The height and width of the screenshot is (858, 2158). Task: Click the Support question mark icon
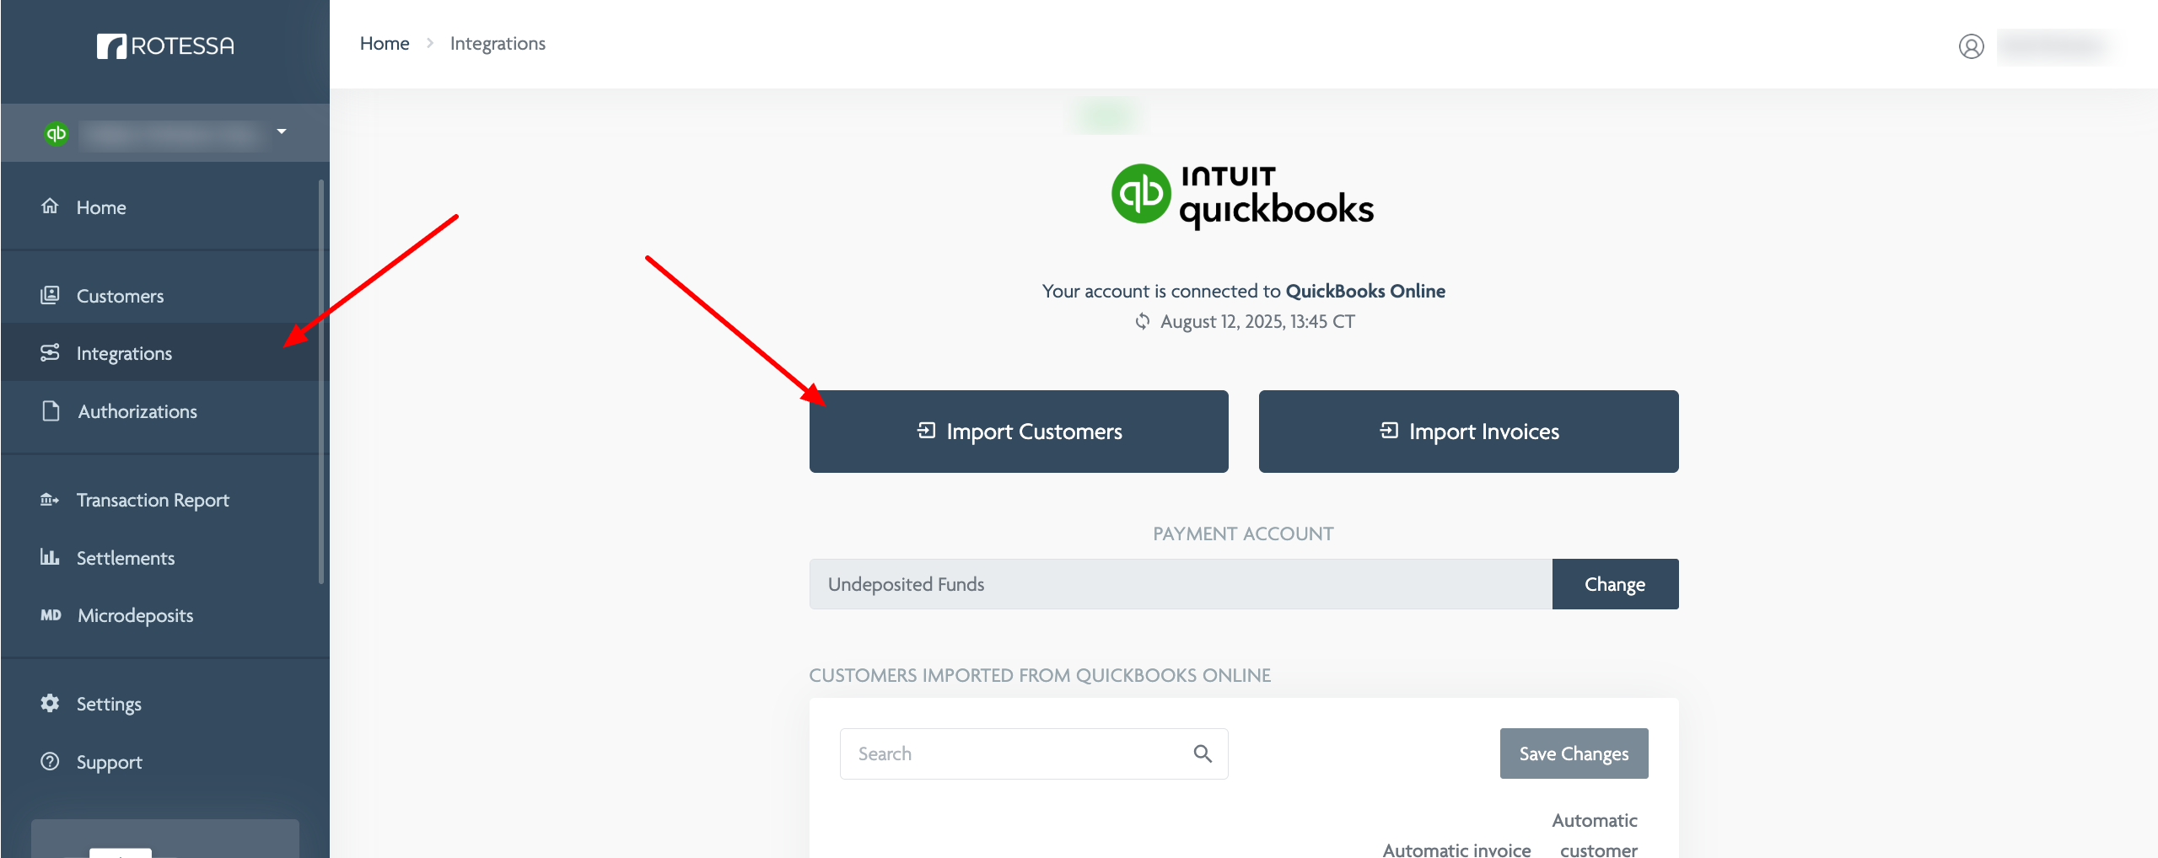point(50,761)
